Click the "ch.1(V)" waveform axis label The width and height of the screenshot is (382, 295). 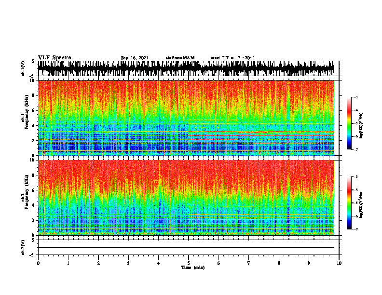(23, 68)
